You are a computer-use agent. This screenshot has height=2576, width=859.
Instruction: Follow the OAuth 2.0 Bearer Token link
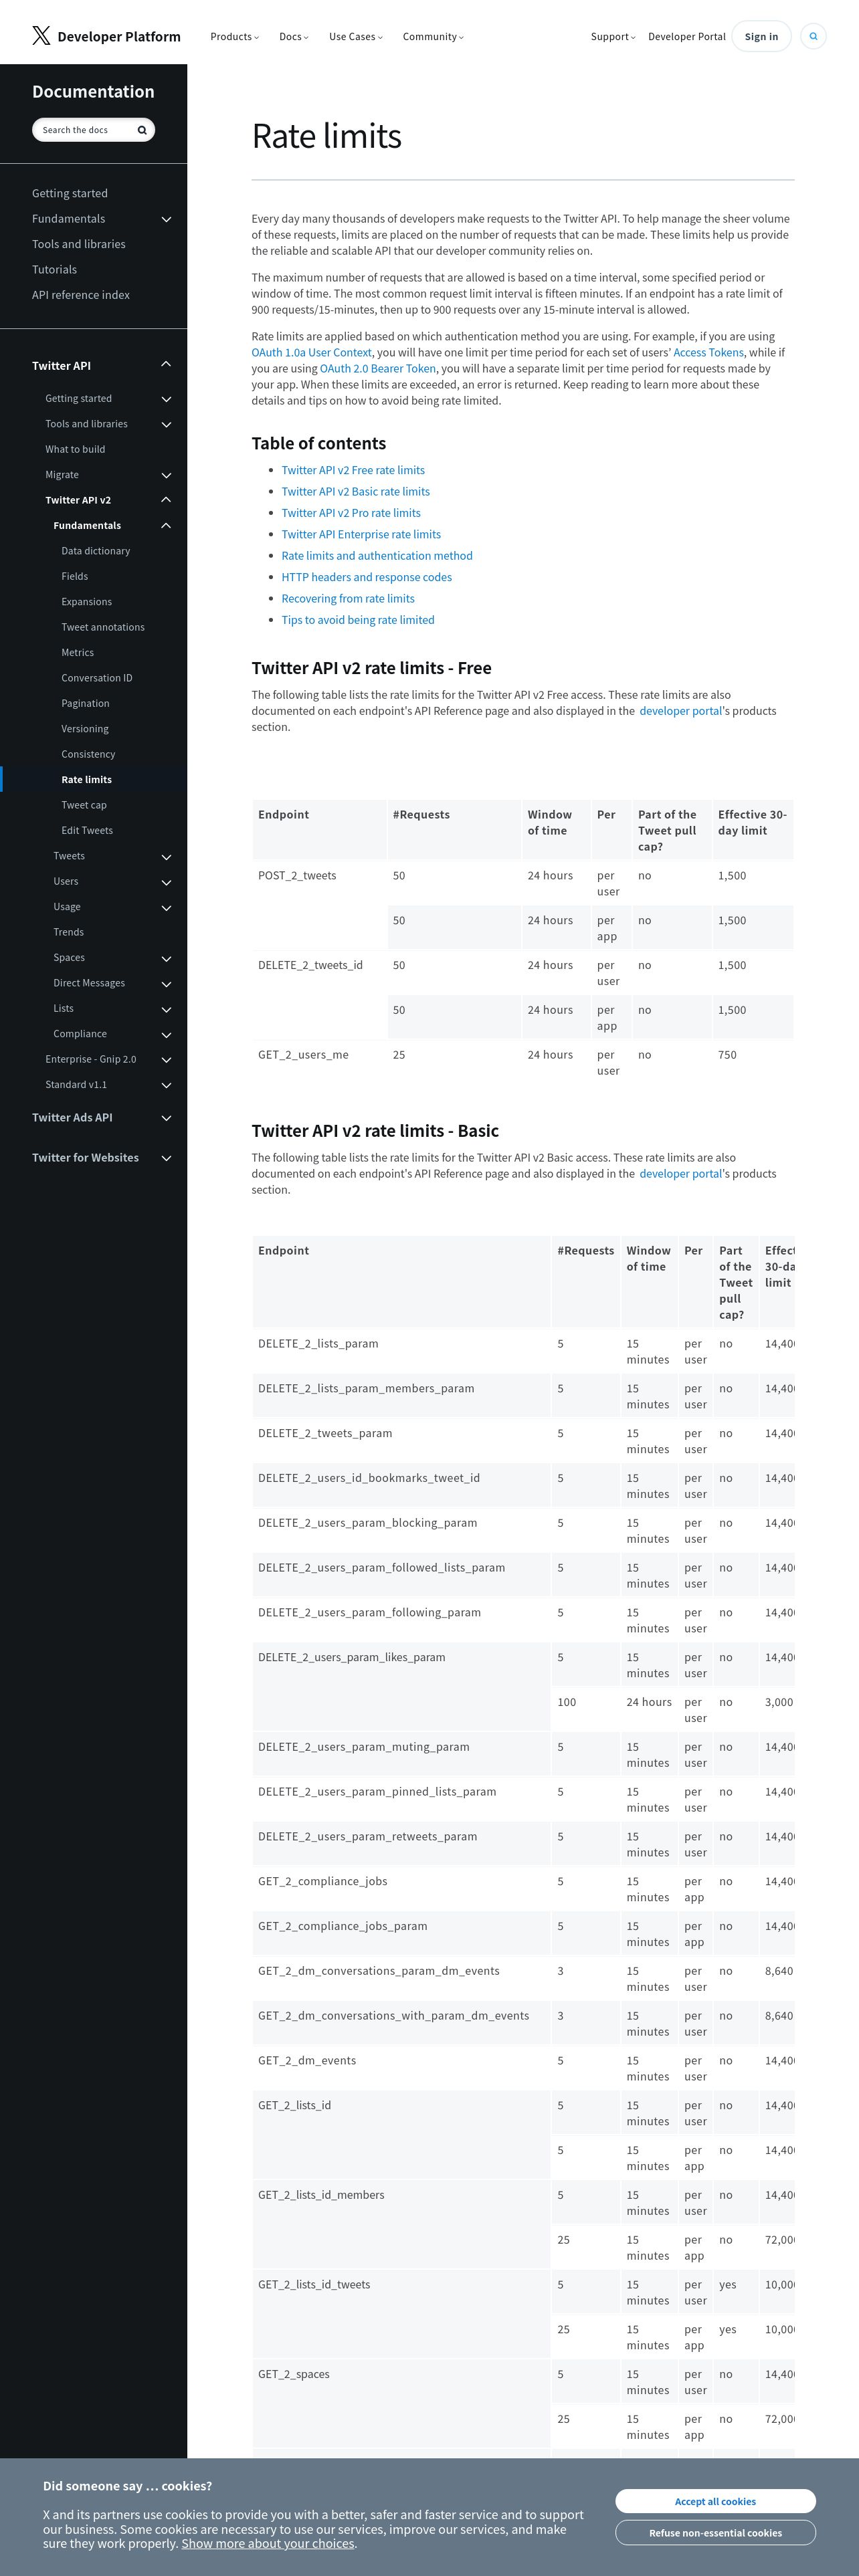click(x=378, y=369)
